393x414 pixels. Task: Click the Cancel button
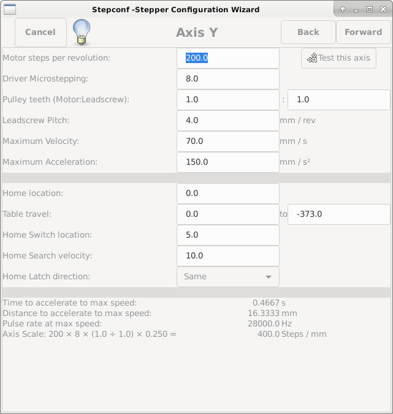click(40, 32)
